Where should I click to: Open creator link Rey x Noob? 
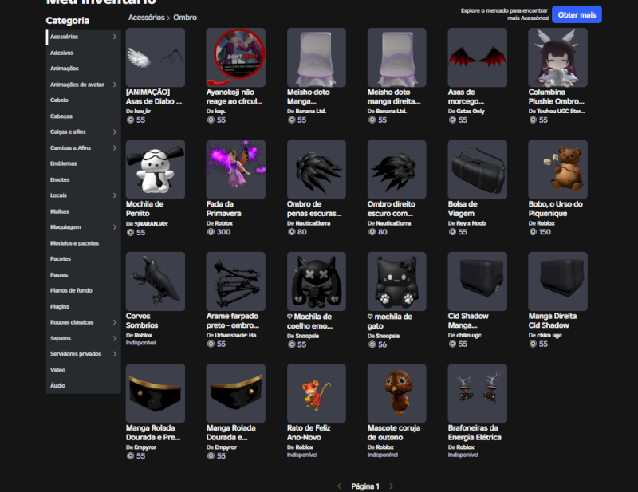[471, 223]
